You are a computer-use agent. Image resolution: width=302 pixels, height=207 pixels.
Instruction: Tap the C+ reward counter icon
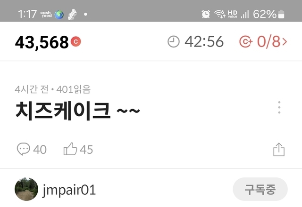tap(246, 41)
